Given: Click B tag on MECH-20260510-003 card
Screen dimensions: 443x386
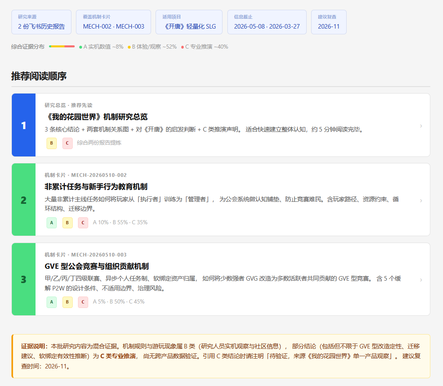Looking at the screenshot, I should pyautogui.click(x=67, y=302).
